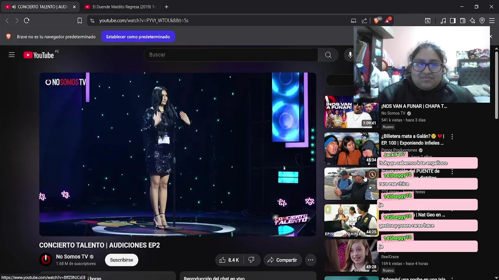
Task: Open the Brave main menu
Action: point(492,21)
